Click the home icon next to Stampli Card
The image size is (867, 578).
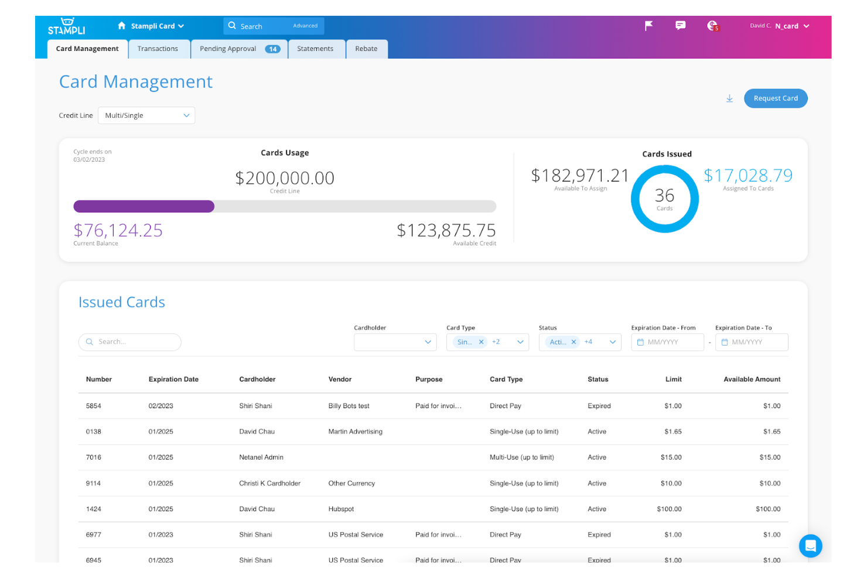(x=122, y=26)
